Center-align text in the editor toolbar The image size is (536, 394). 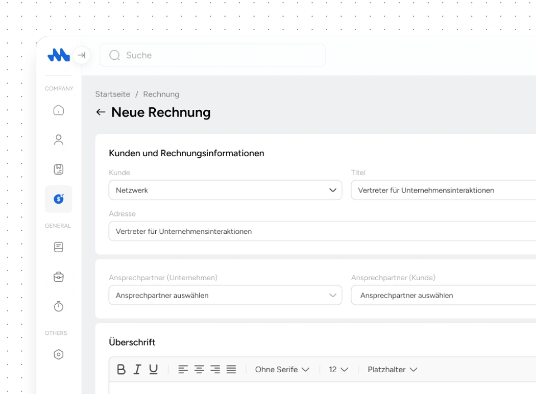pos(199,369)
